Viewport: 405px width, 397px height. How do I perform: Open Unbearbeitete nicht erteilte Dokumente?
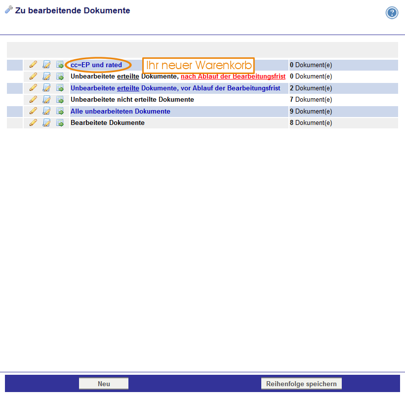132,99
